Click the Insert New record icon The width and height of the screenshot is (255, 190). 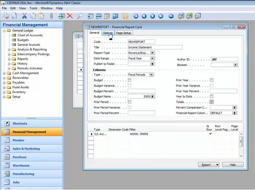coord(61,16)
